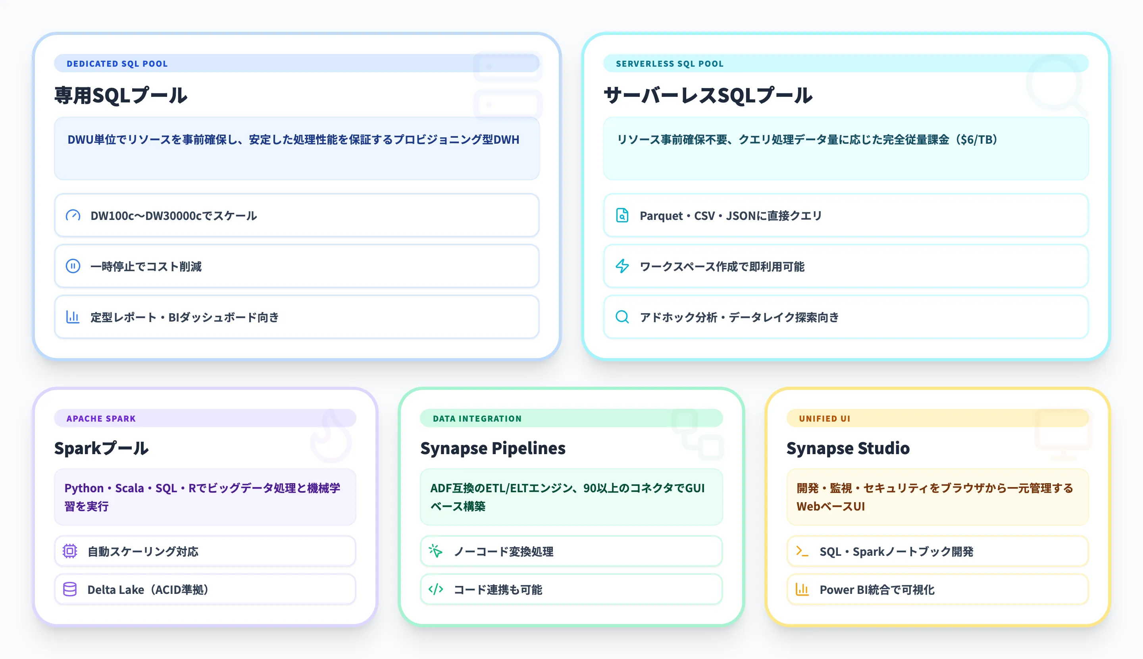The height and width of the screenshot is (659, 1143).
Task: Click the Synapse Pipelines heading
Action: tap(493, 448)
